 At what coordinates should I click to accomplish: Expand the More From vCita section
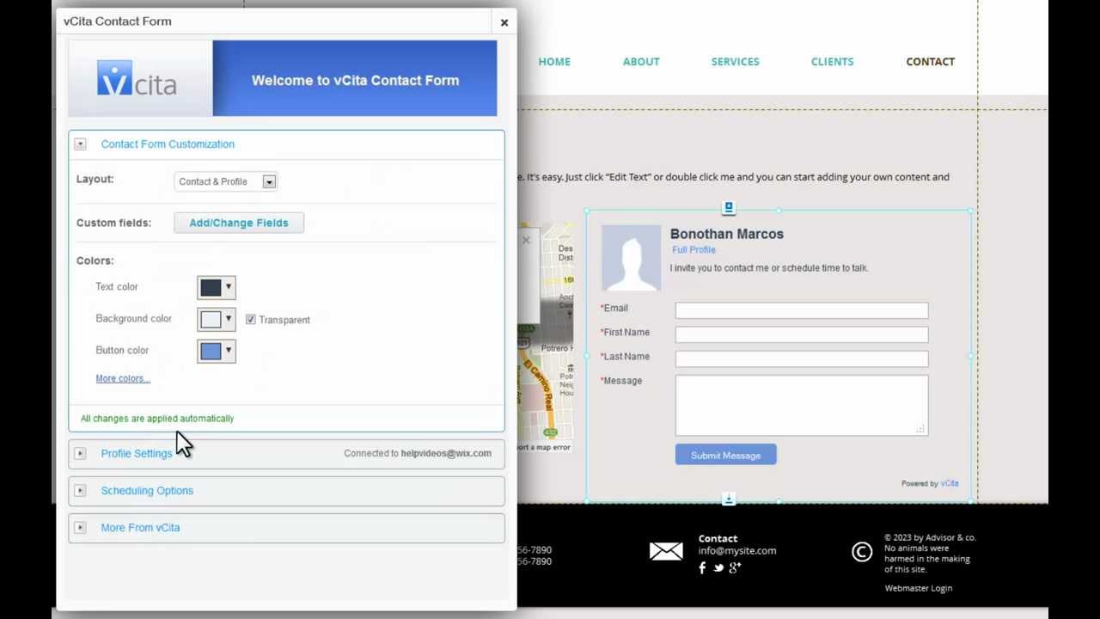click(80, 528)
